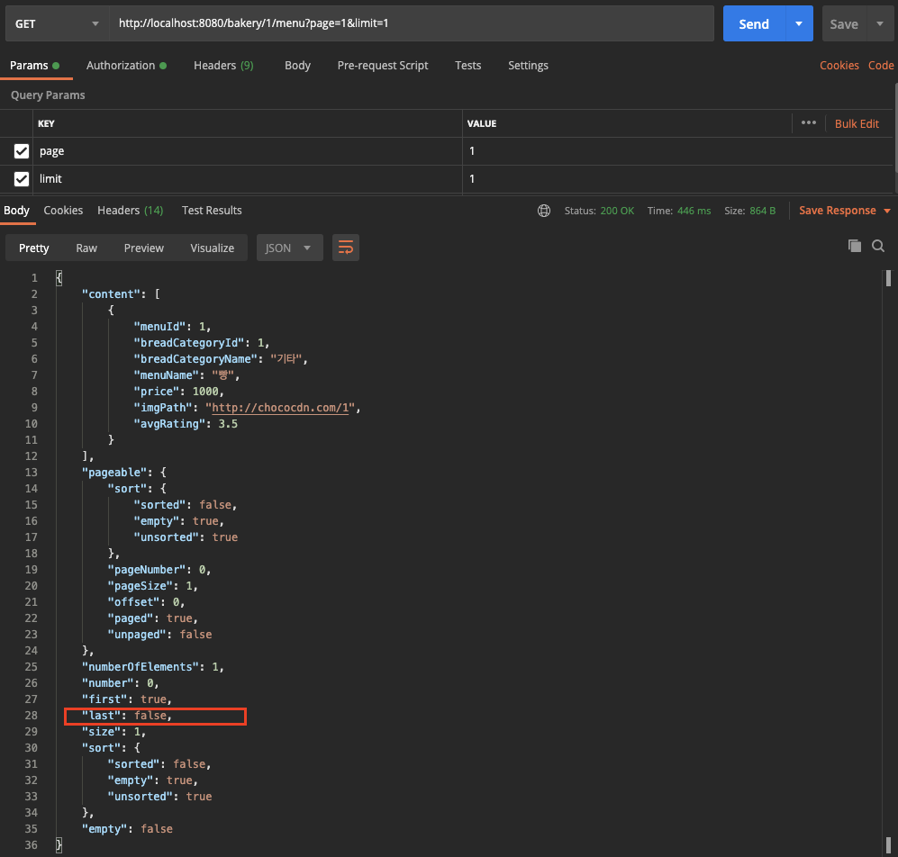Click the "pageNumber": 0 line
898x857 pixels.
point(159,570)
